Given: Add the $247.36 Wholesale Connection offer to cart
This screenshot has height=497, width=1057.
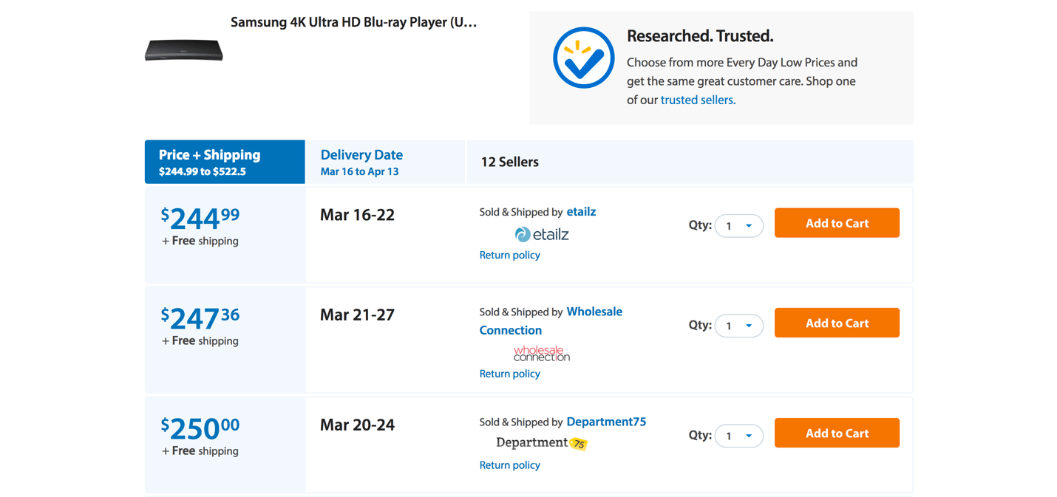Looking at the screenshot, I should (x=837, y=323).
